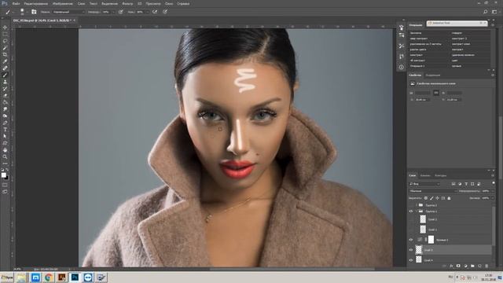503x283 pixels.
Task: Switch to the Свойства tab
Action: (x=415, y=75)
